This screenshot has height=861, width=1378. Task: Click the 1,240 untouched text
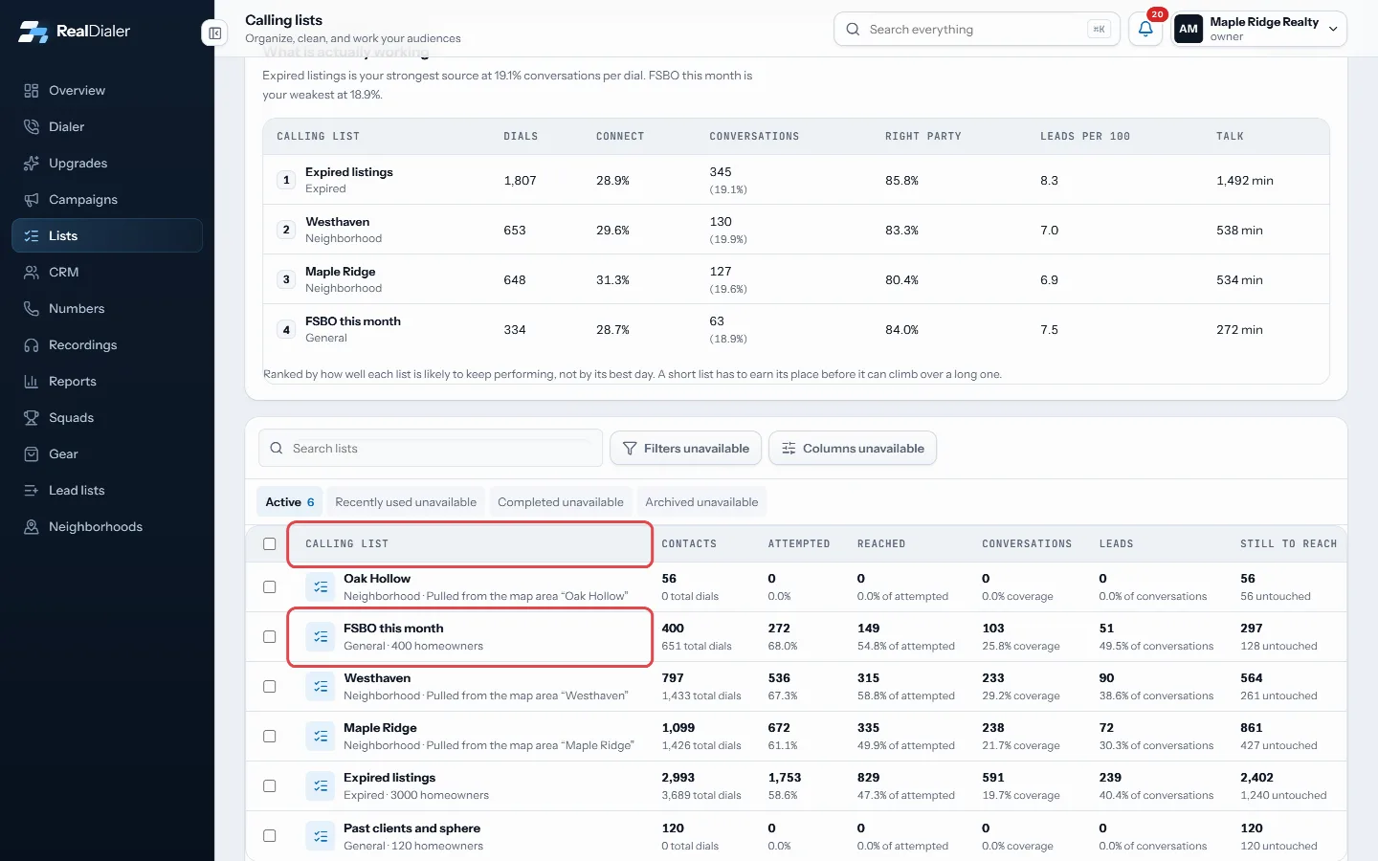tap(1283, 795)
